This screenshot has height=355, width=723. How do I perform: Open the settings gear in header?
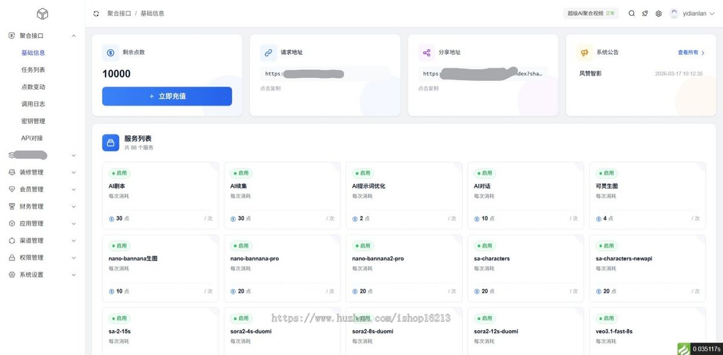pos(659,13)
